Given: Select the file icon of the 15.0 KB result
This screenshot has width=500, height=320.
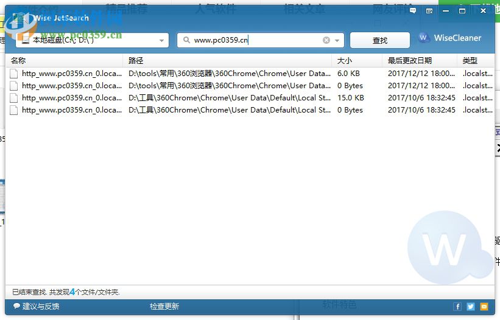Looking at the screenshot, I should [14, 98].
